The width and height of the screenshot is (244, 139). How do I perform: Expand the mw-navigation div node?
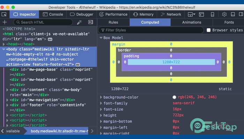coord(7,100)
